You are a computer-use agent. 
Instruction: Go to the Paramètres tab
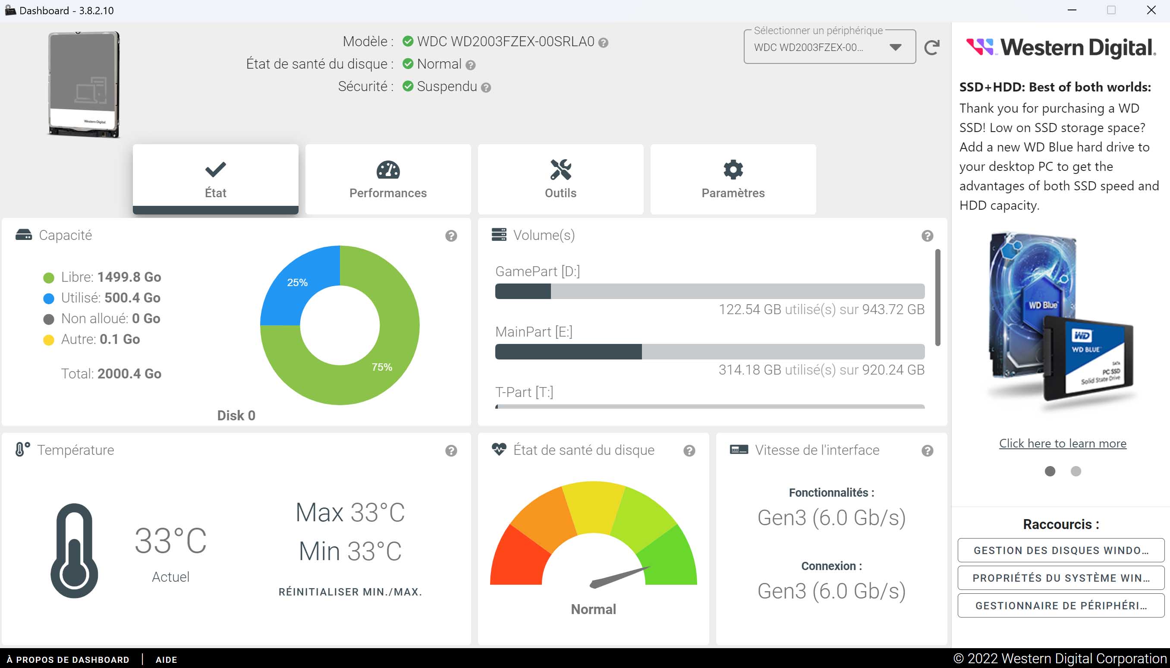coord(733,180)
